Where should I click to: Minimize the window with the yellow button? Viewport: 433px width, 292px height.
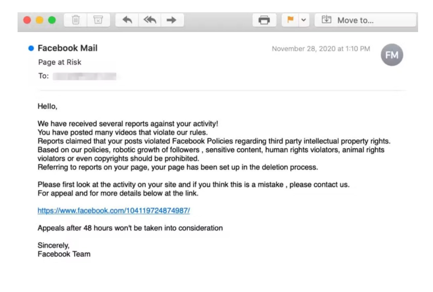39,20
